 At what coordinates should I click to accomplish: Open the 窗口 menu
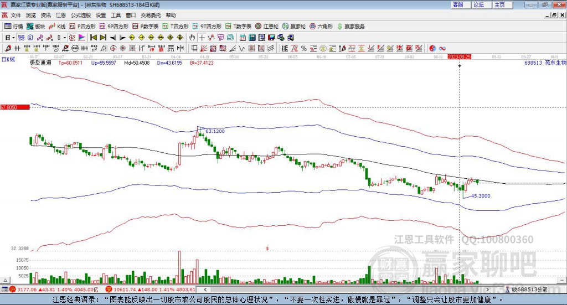tap(131, 15)
